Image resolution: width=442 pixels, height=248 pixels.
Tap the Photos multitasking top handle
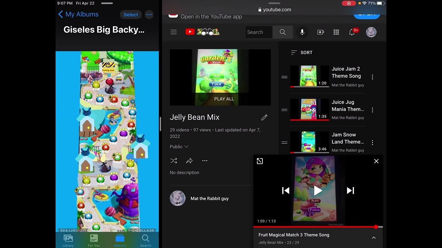107,3
